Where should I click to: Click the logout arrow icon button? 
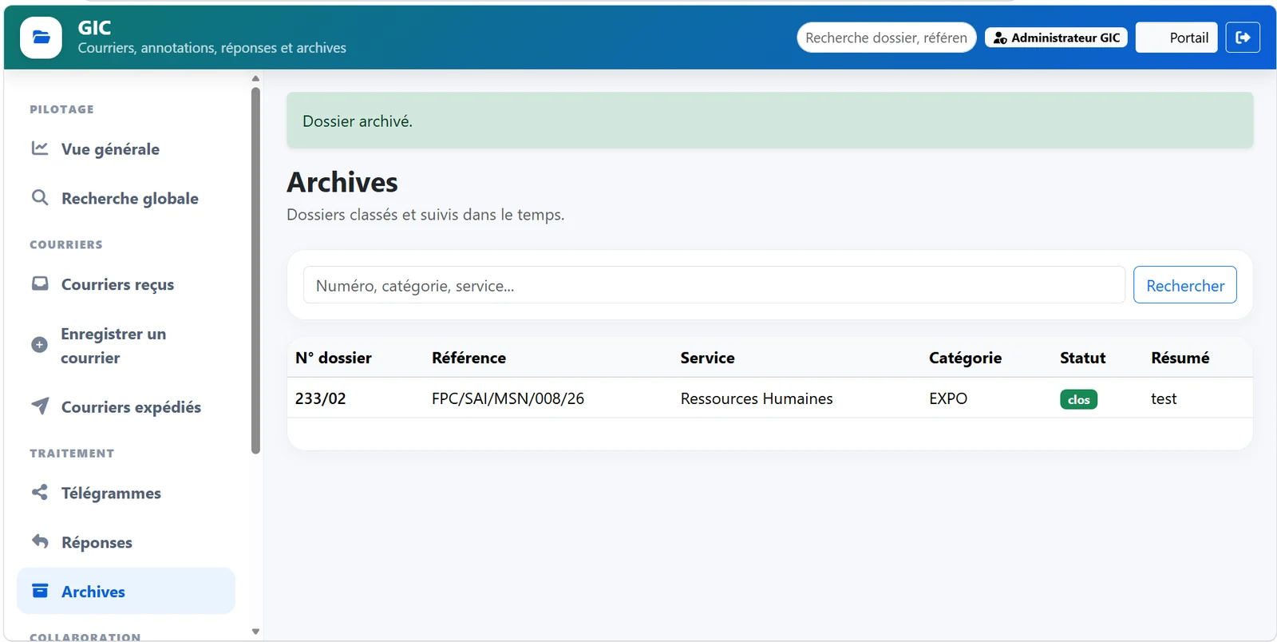click(x=1243, y=38)
